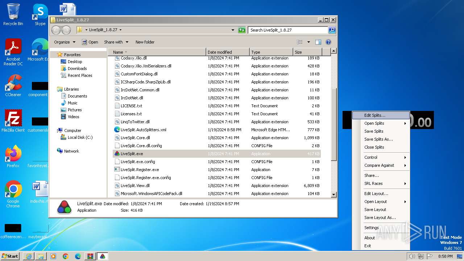
Task: Open the Share with dropdown
Action: pyautogui.click(x=116, y=42)
